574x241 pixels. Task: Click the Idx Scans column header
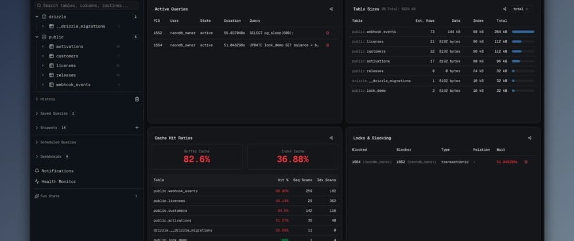coord(326,180)
